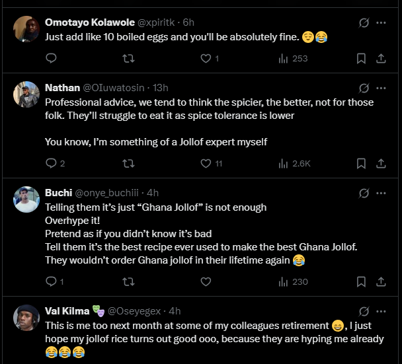The image size is (402, 364).
Task: Like Buchi's Ghana Jollof tweet
Action: [x=206, y=281]
